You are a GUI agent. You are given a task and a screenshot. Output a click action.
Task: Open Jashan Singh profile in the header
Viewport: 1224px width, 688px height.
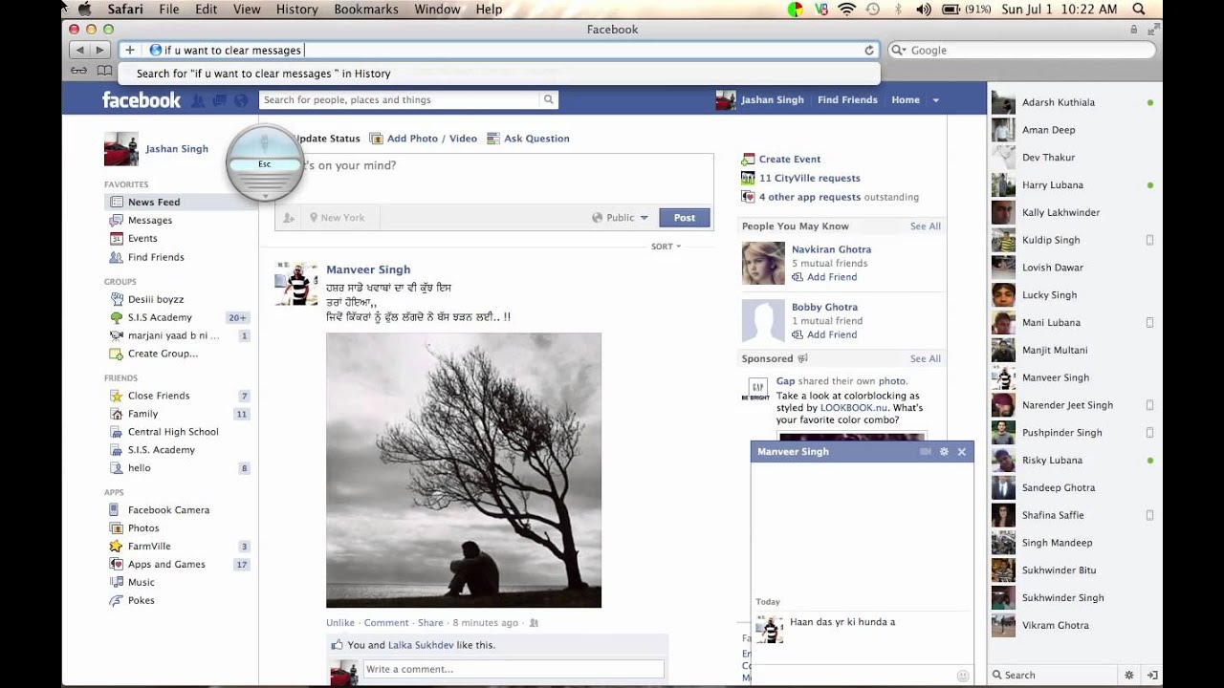click(x=760, y=100)
